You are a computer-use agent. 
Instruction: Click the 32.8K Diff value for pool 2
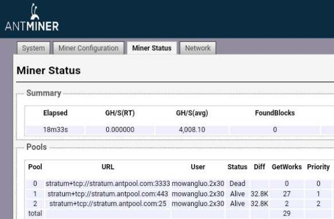260,204
